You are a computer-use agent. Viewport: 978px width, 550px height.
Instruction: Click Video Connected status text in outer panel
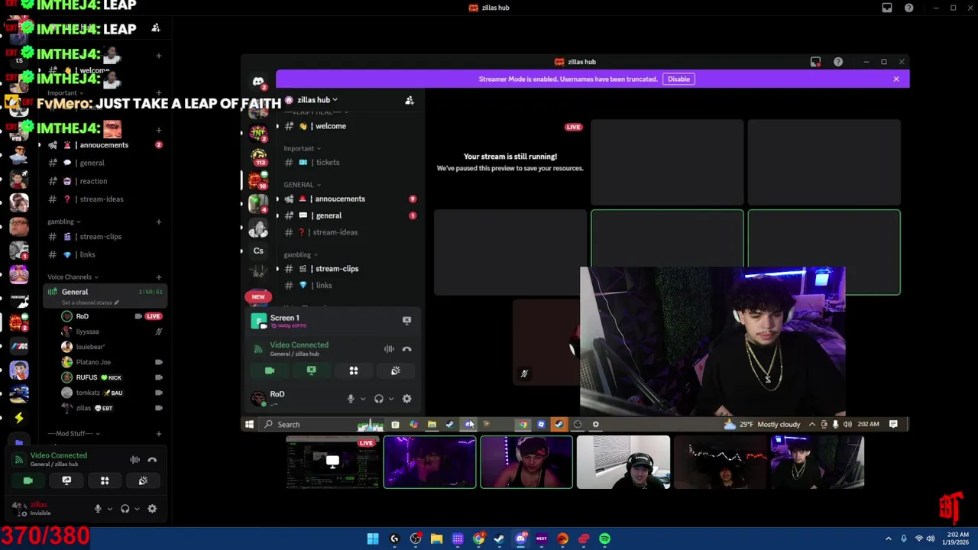tap(59, 455)
